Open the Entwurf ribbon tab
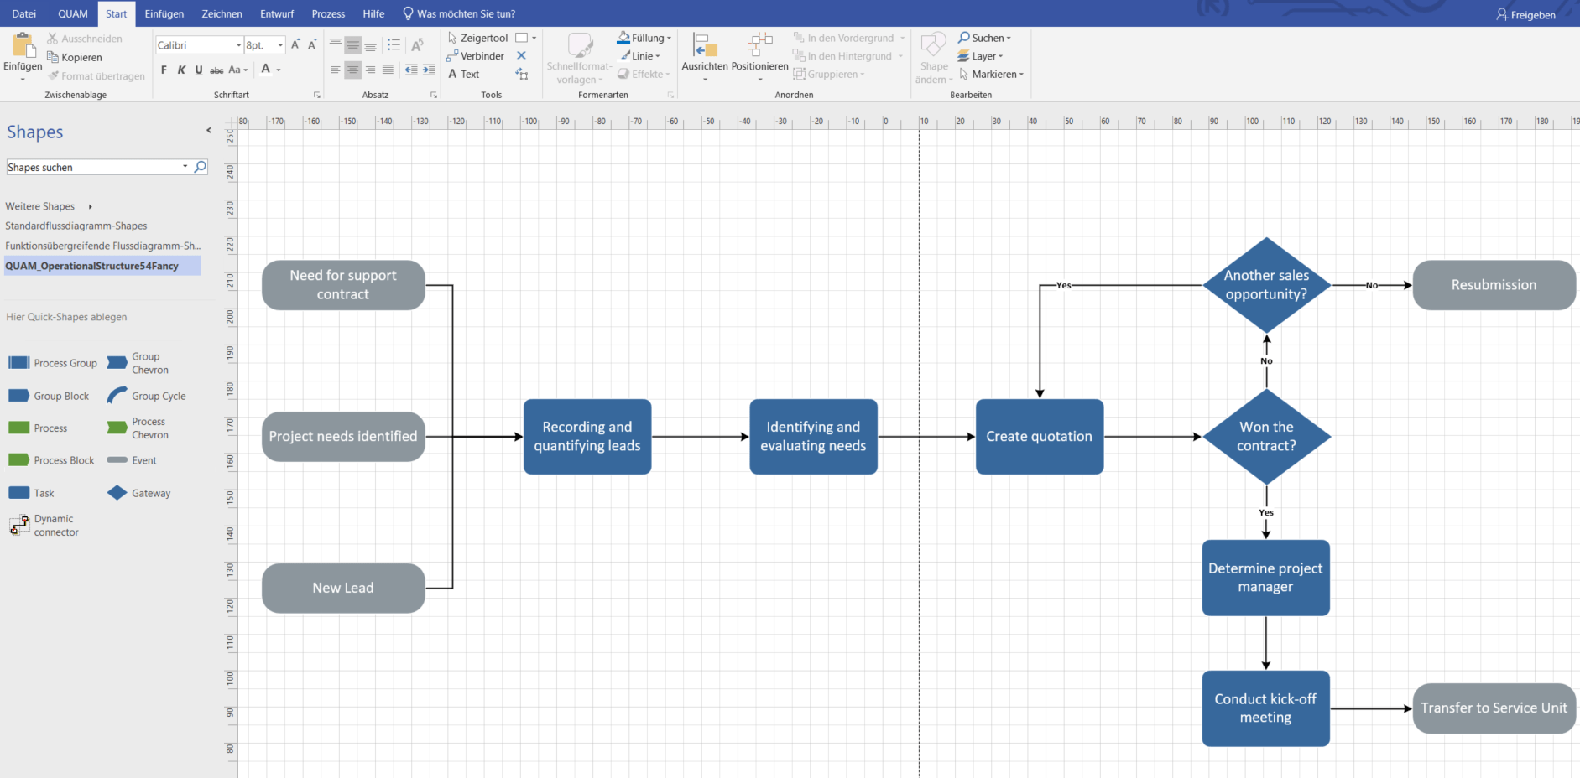Viewport: 1580px width, 778px height. pos(276,13)
